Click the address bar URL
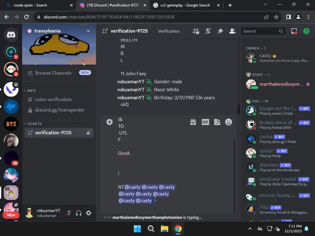Image resolution: width=315 pixels, height=236 pixels. point(109,17)
